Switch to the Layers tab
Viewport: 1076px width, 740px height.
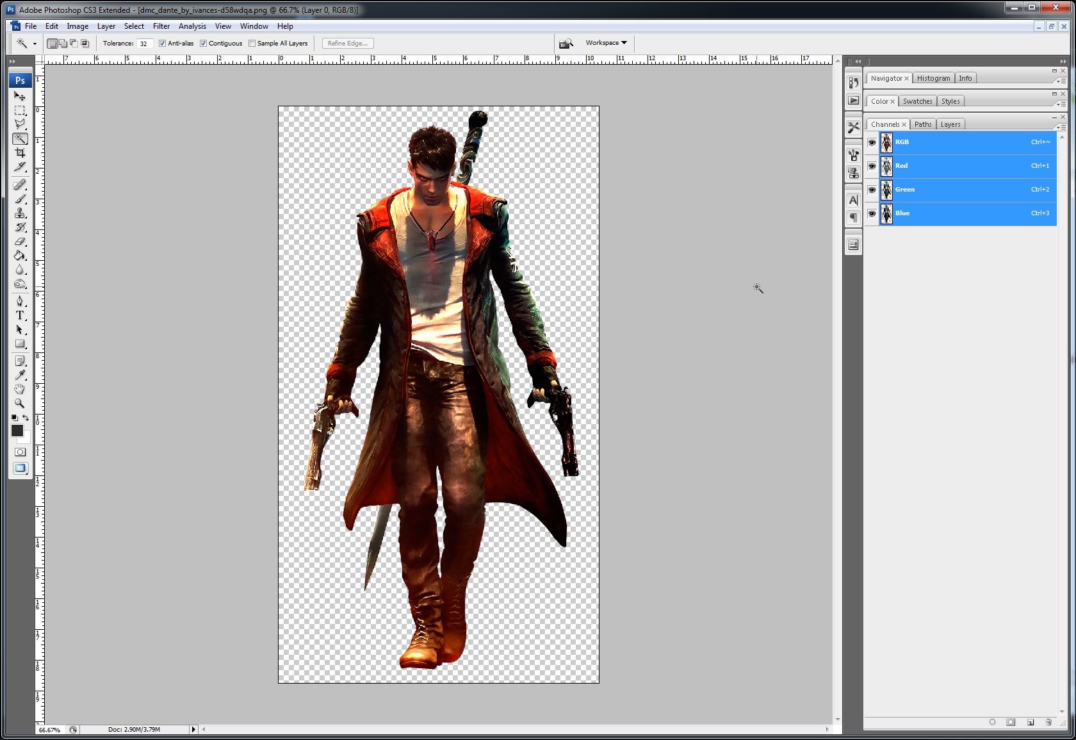(950, 124)
